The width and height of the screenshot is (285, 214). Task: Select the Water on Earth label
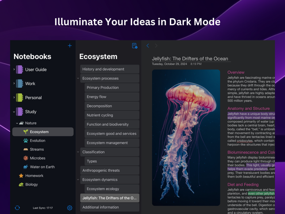pos(42,167)
